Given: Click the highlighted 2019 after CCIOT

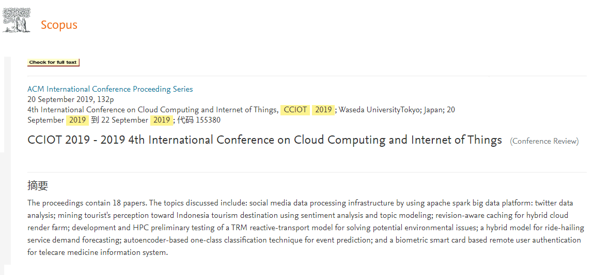Looking at the screenshot, I should pyautogui.click(x=323, y=110).
